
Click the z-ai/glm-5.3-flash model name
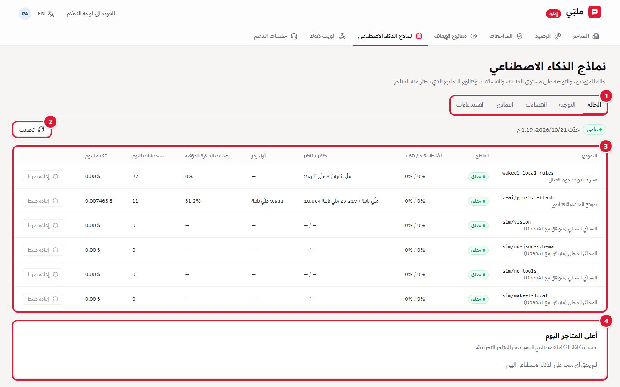[528, 197]
